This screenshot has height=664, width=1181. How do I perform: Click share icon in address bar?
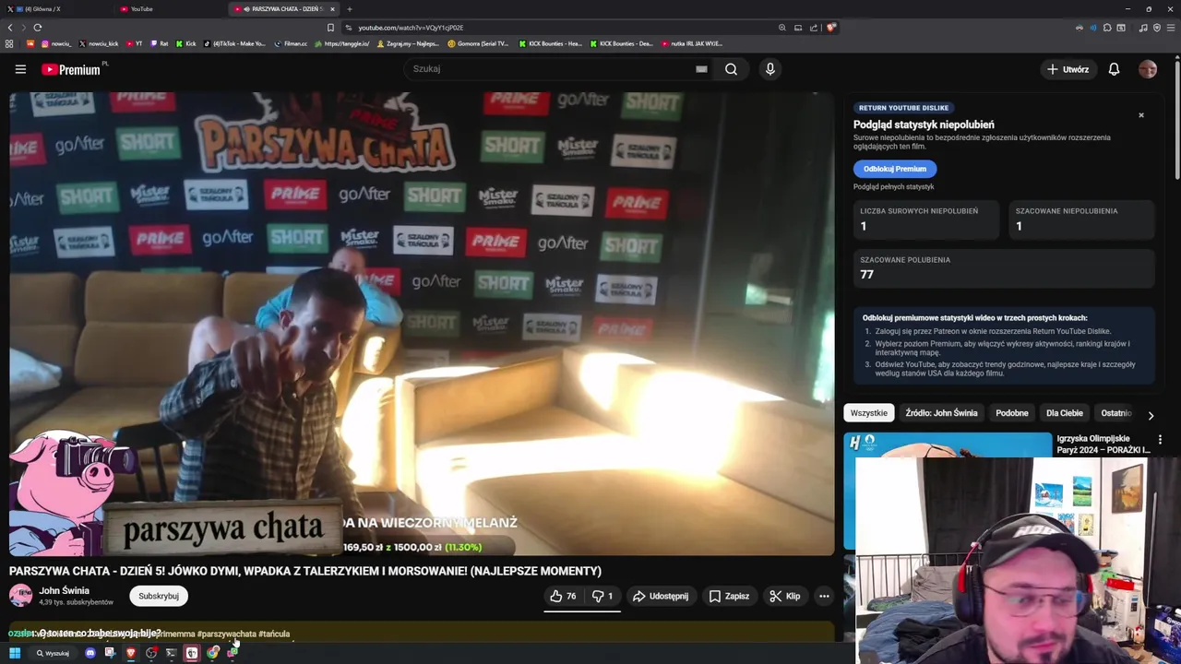click(813, 28)
